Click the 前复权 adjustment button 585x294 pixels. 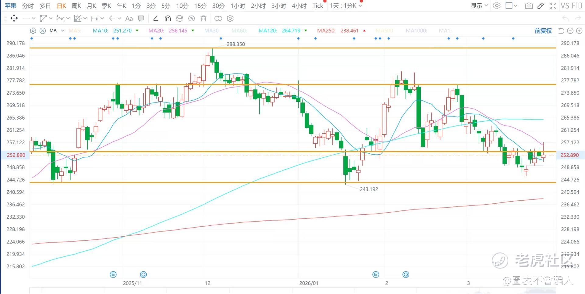point(543,30)
